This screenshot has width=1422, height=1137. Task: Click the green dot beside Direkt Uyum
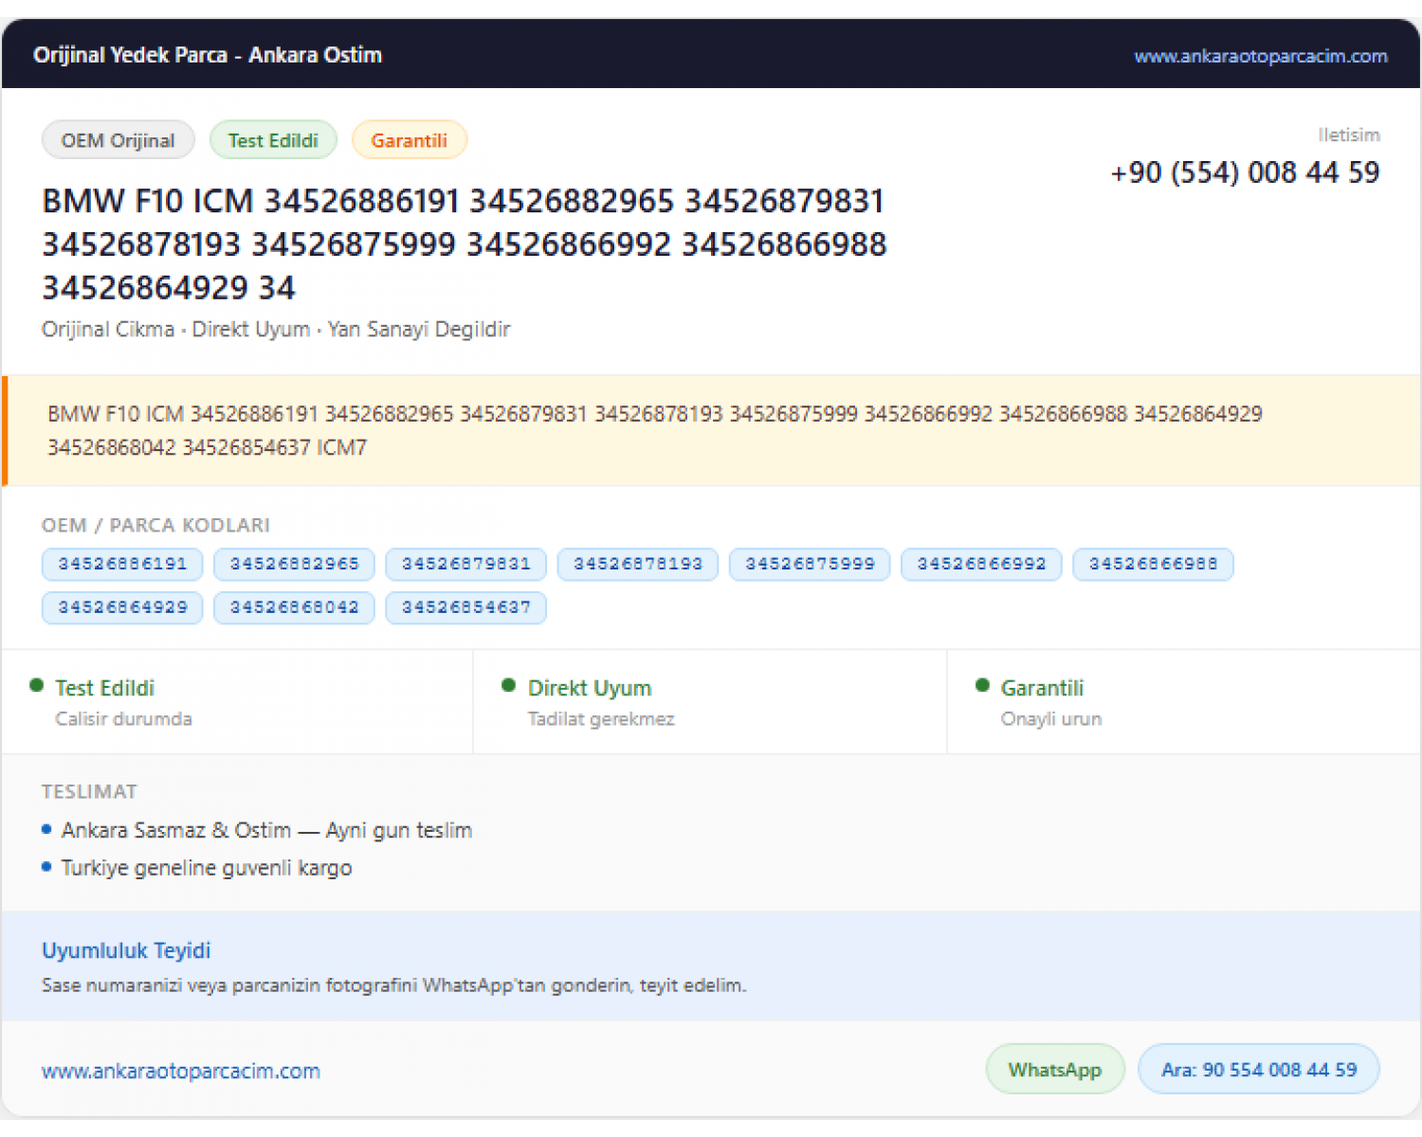(509, 685)
